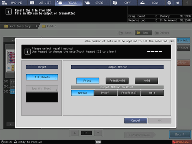
Task: Choose the Proof(1st) print method
Action: point(129,93)
